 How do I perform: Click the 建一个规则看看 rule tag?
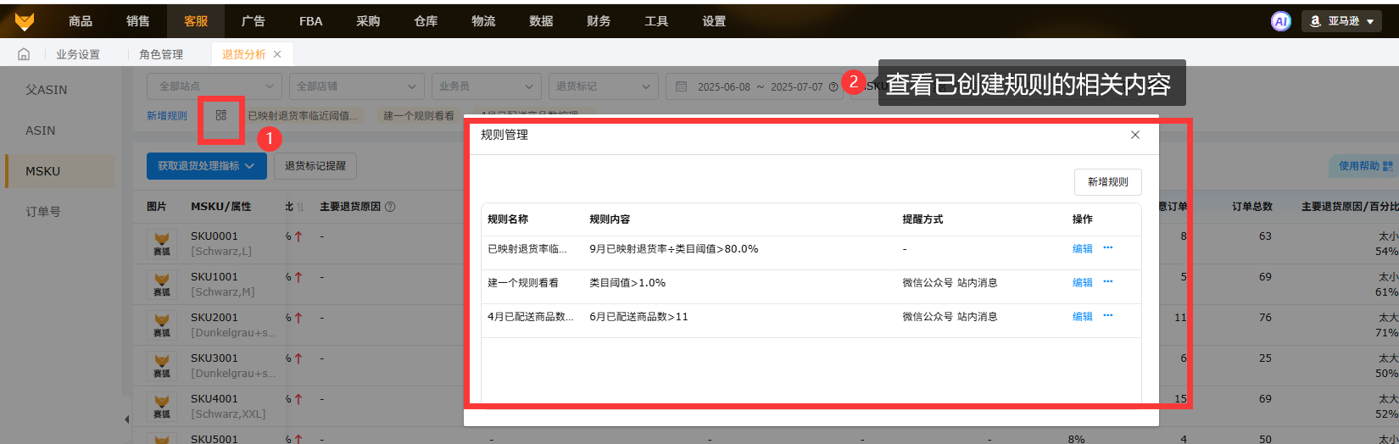[419, 116]
